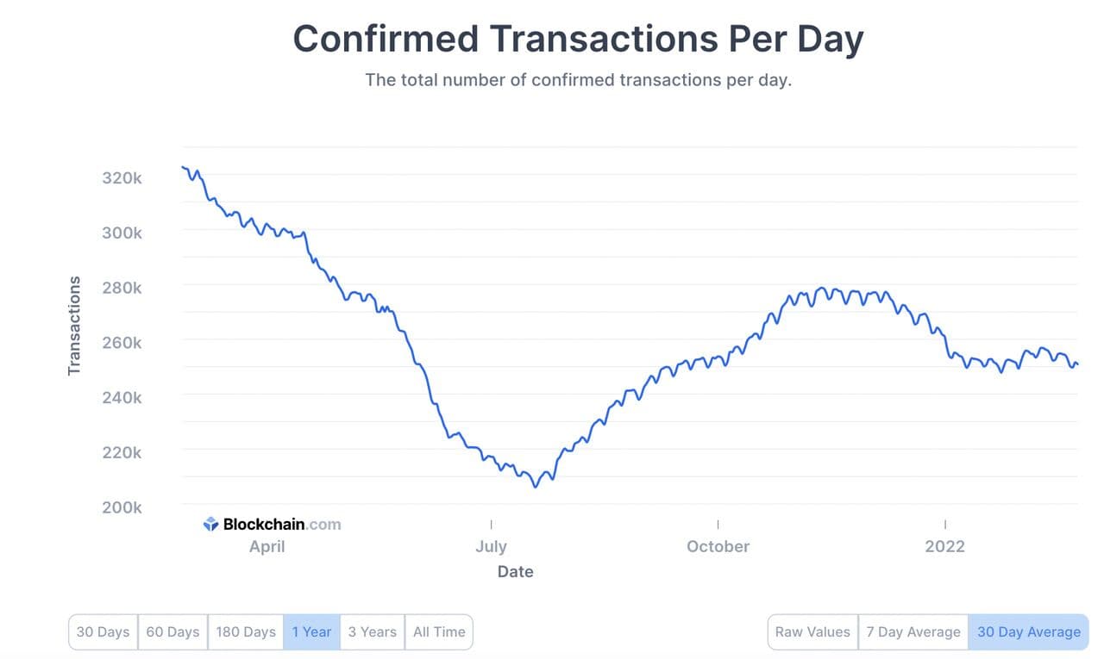Select the October date axis label
1104x659 pixels.
(718, 546)
